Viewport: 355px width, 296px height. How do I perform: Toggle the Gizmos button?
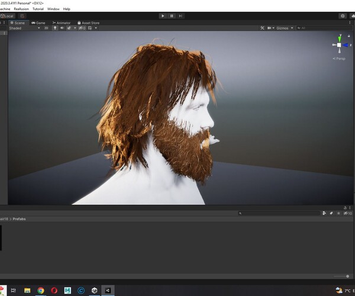[282, 28]
